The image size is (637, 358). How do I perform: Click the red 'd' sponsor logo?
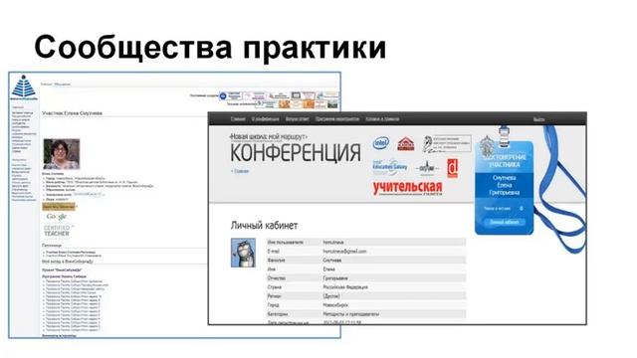click(x=453, y=168)
